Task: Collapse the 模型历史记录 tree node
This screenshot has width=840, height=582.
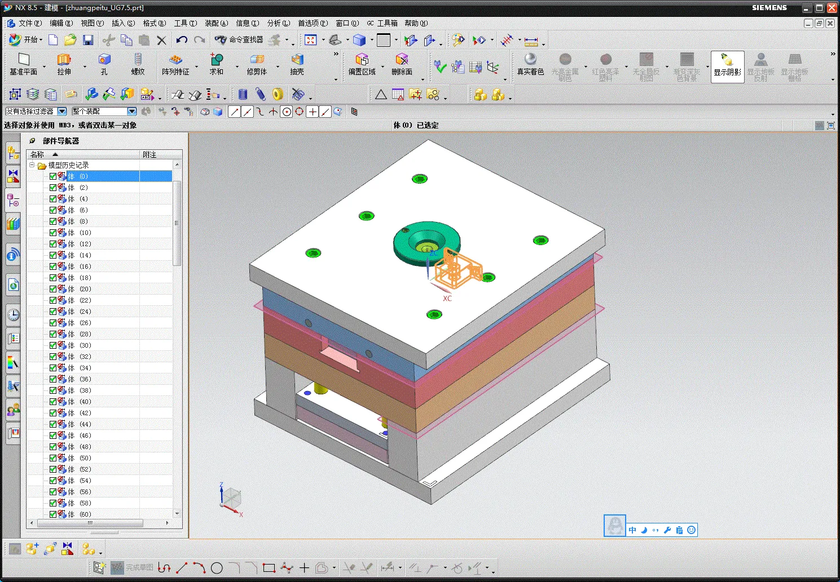Action: 32,165
